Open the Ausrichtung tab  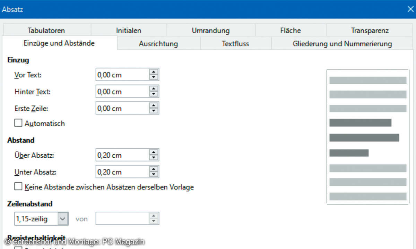click(x=158, y=44)
